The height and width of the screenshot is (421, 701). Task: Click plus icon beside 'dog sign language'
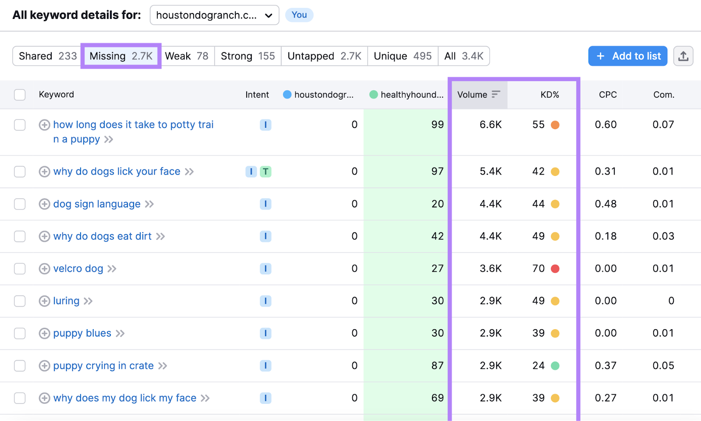pos(44,204)
